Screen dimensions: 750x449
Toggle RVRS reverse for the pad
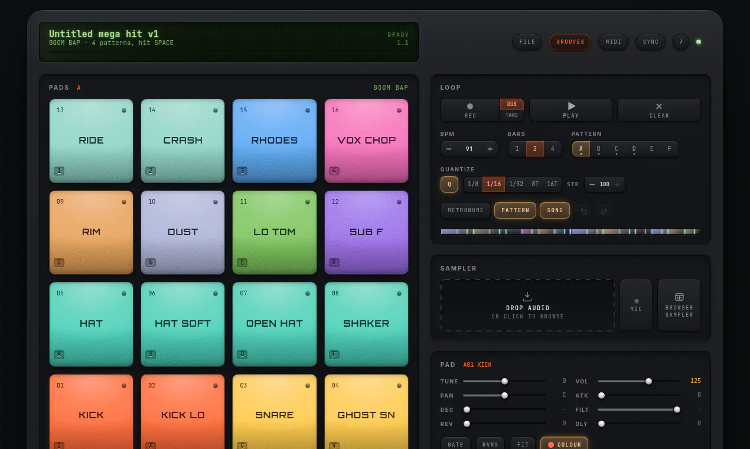(490, 444)
